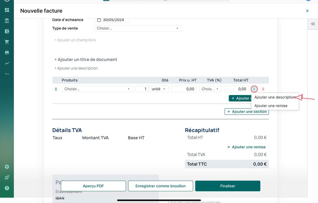Click the bank building sidebar icon
The height and width of the screenshot is (203, 318).
[x=7, y=21]
